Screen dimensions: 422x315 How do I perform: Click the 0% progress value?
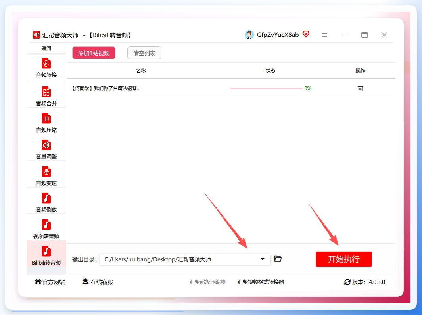(x=308, y=88)
